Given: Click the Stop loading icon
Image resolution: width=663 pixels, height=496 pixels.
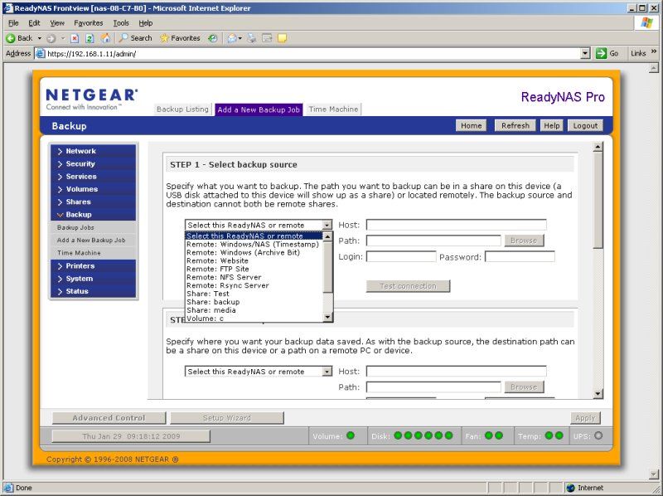Looking at the screenshot, I should 75,38.
